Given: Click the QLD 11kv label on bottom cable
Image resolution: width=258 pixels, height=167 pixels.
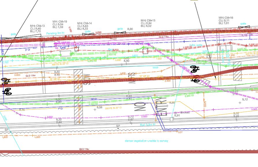Looking at the screenshot, I should tap(85, 150).
